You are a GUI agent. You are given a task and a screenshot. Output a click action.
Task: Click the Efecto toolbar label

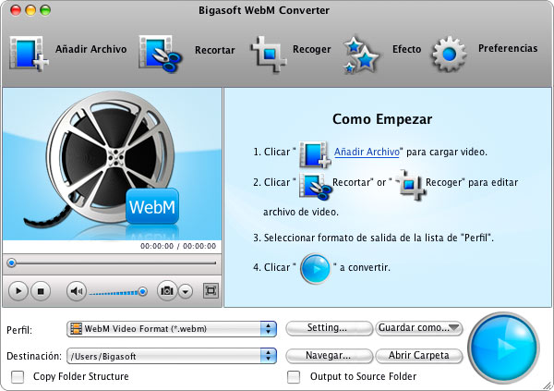coord(406,49)
